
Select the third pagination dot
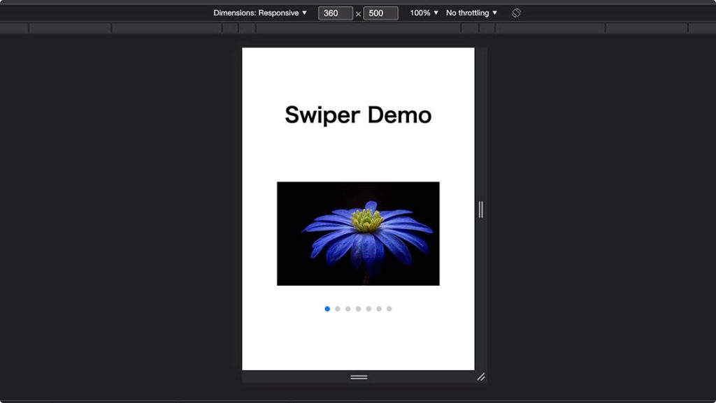pos(348,308)
